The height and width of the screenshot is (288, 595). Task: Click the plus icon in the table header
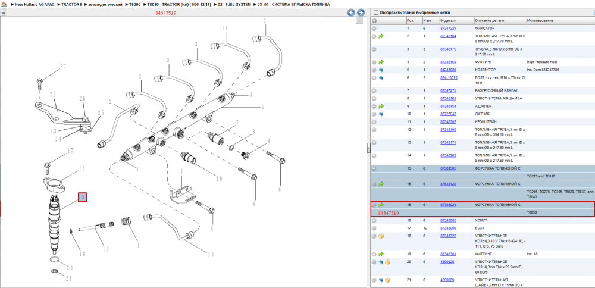(x=374, y=20)
